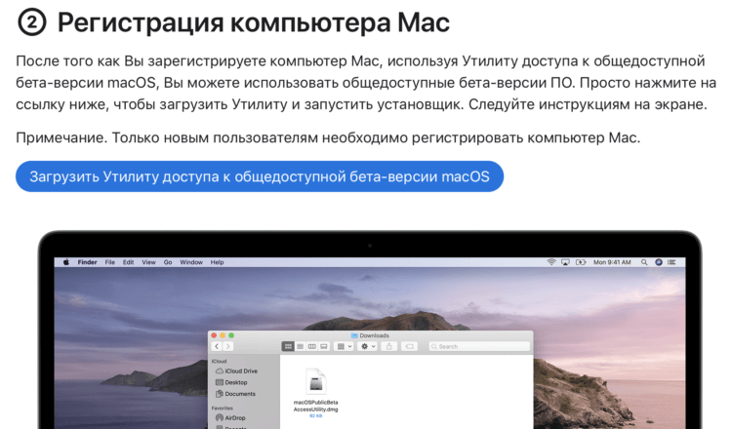Viewport: 732px width, 429px height.
Task: Zoom the Downloads window with the green button
Action: tap(231, 335)
